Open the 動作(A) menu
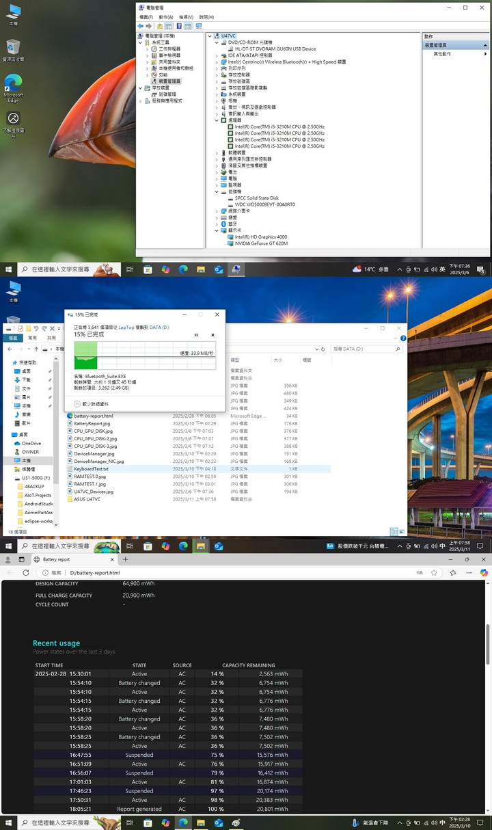Screen dimensions: 492x830 [x=166, y=17]
